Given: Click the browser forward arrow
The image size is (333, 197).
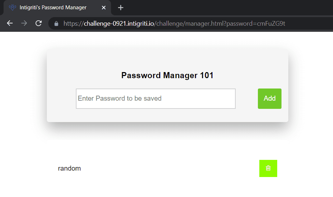Looking at the screenshot, I should pos(24,23).
